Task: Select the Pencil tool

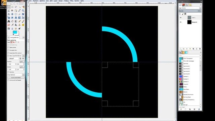Action: (19, 21)
